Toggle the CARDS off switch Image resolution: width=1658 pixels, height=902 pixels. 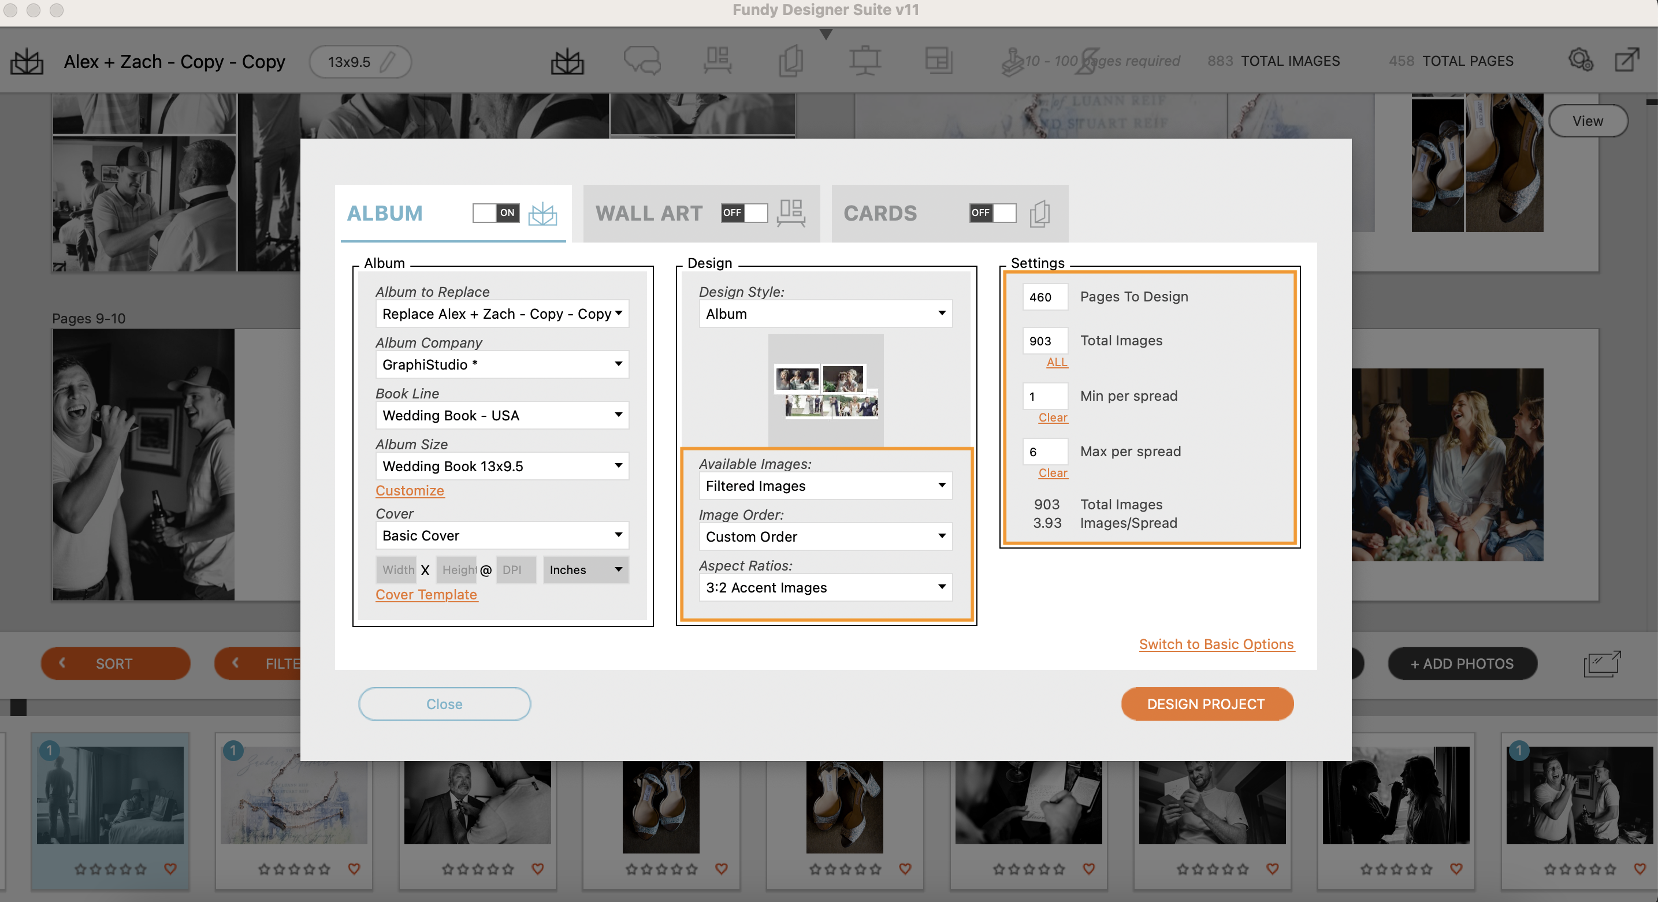(992, 213)
